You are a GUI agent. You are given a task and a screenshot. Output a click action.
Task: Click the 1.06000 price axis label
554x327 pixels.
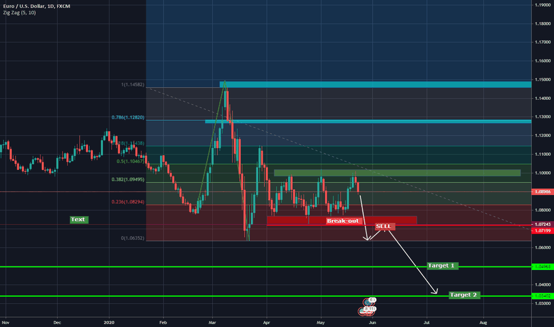[x=543, y=247]
